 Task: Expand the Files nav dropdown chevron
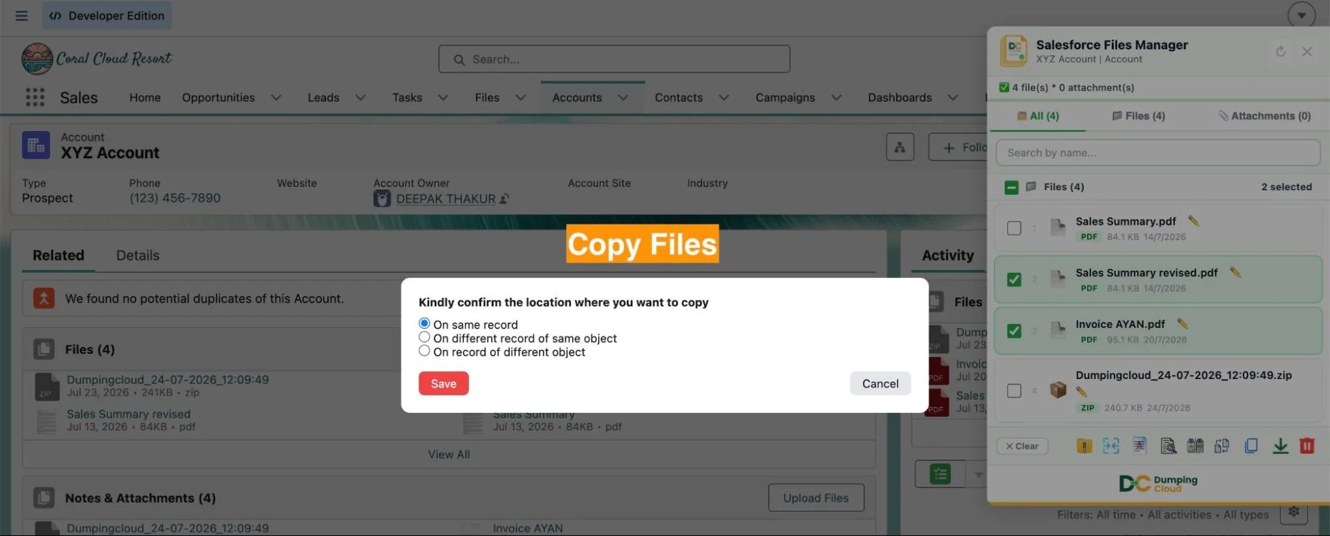point(521,98)
